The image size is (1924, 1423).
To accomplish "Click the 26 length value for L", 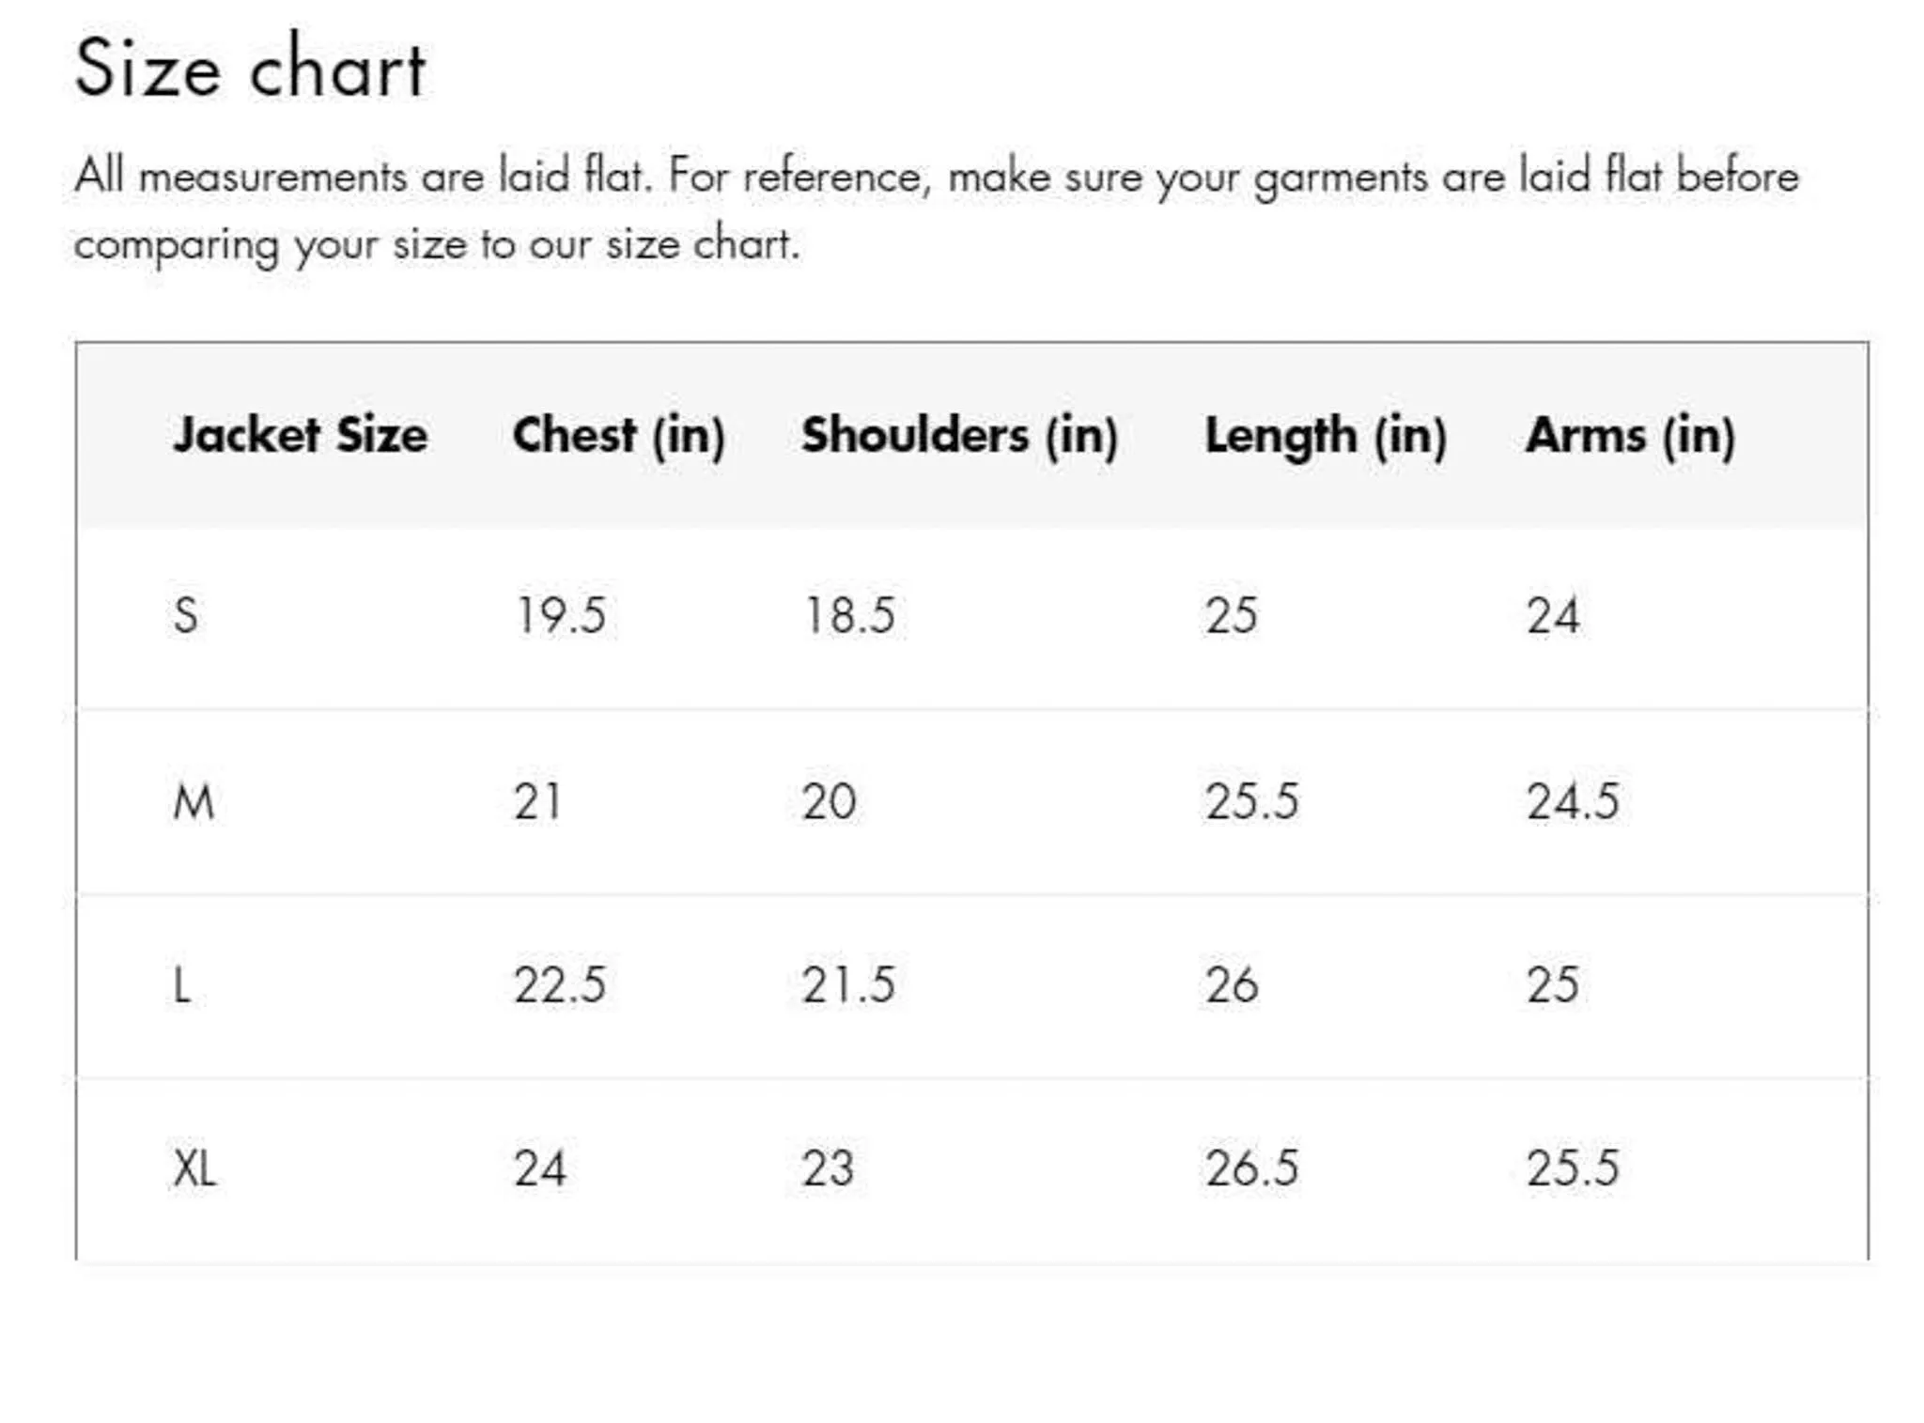I will 1232,985.
